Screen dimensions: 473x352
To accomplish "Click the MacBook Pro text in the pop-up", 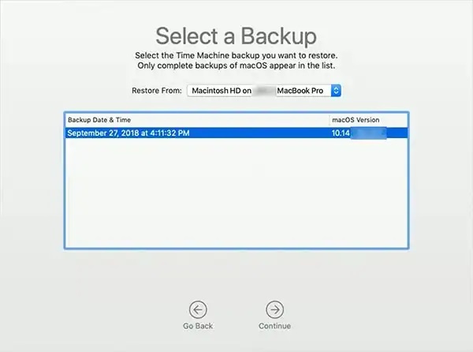I will tap(300, 91).
